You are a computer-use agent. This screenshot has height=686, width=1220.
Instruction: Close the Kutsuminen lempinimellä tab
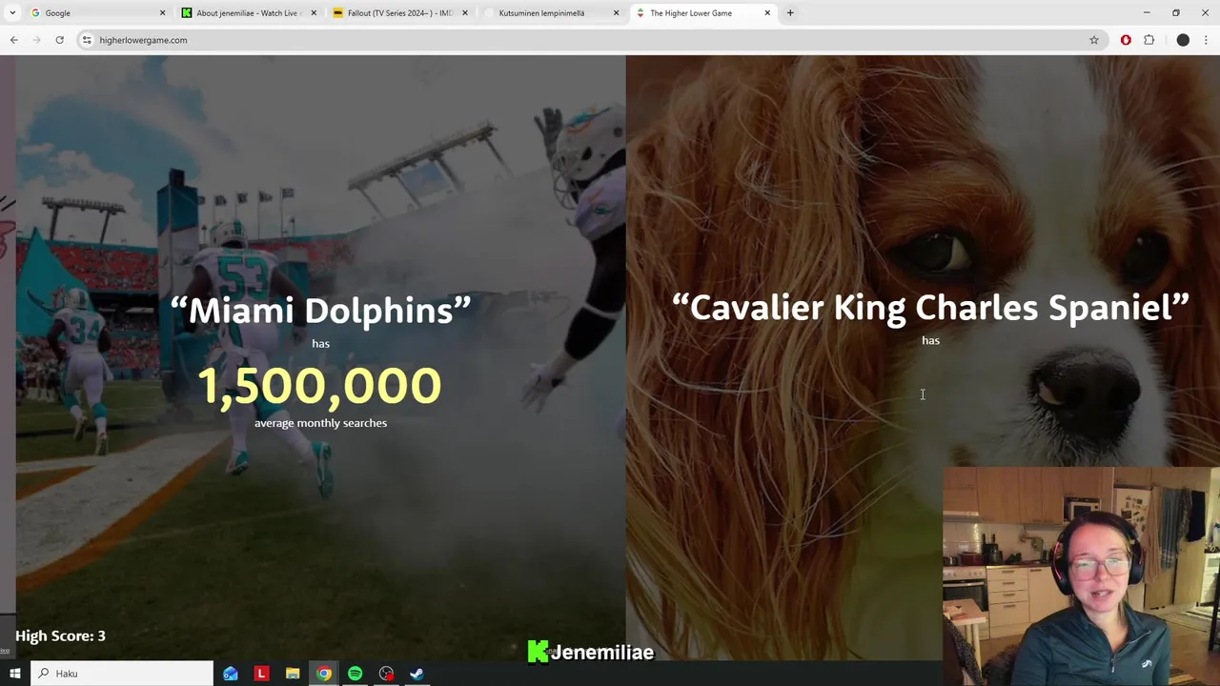coord(616,13)
